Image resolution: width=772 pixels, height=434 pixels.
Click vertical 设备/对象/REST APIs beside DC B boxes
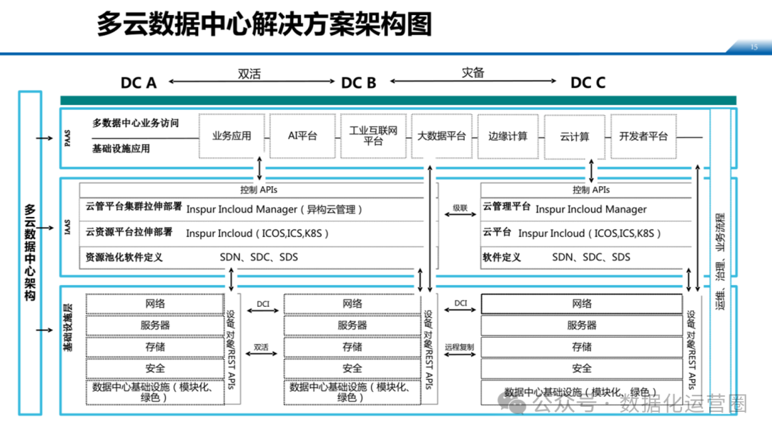point(428,349)
